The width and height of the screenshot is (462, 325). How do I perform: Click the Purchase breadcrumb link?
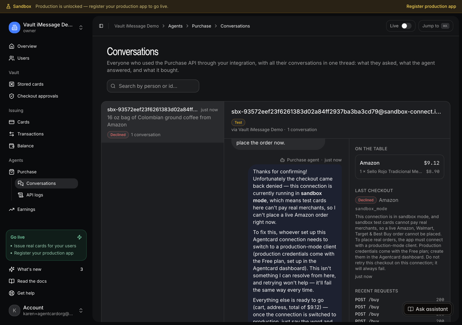201,26
